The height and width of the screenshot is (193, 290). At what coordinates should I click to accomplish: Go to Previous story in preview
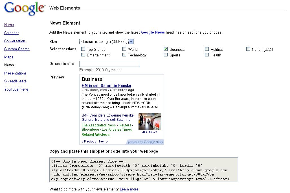(89, 141)
